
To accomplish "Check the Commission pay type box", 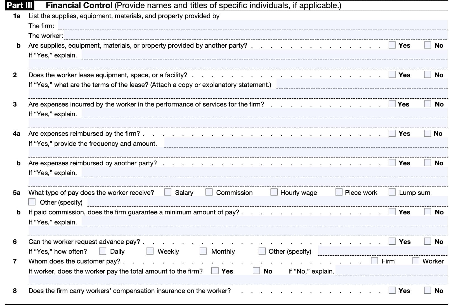I will 209,192.
